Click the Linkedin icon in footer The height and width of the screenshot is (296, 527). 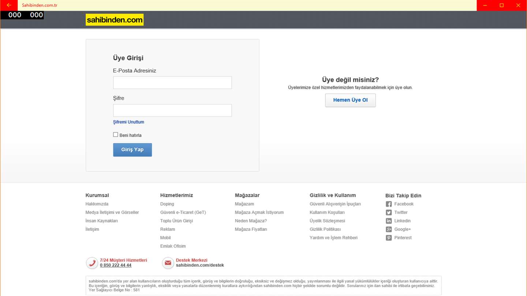point(389,221)
